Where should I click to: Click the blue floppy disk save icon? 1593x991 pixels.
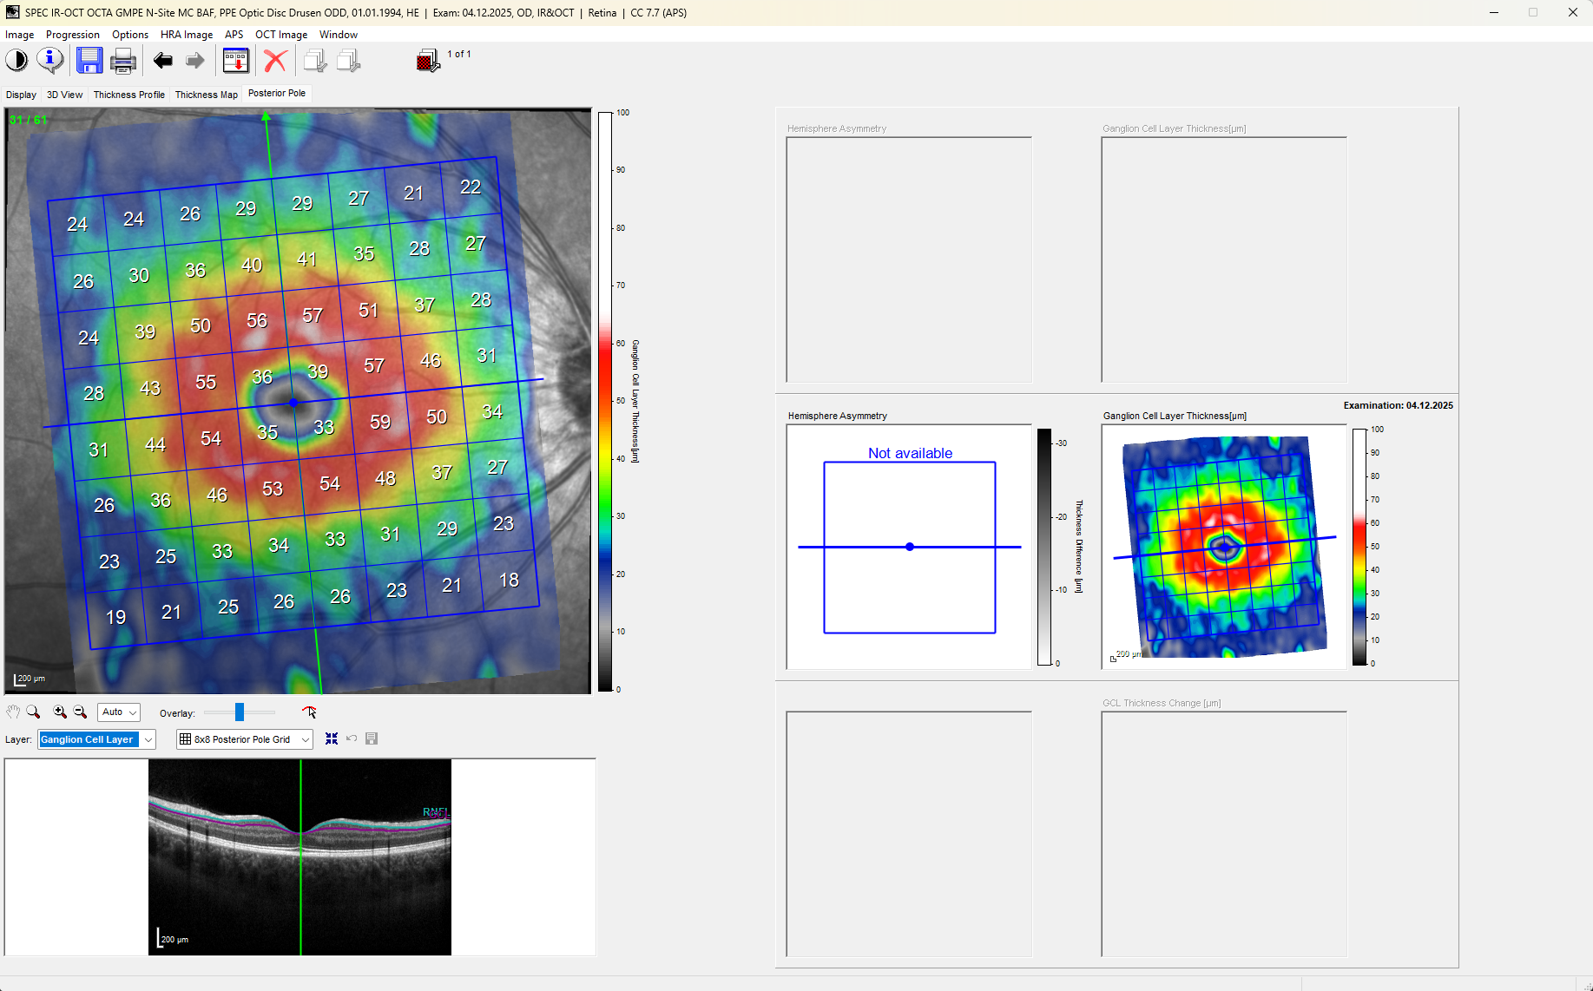tap(89, 61)
